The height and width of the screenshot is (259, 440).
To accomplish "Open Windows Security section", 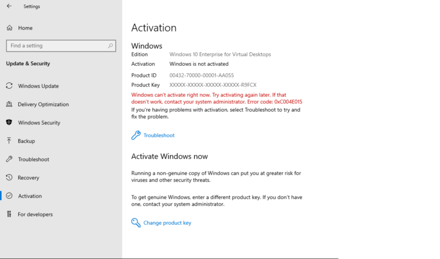I will click(39, 123).
